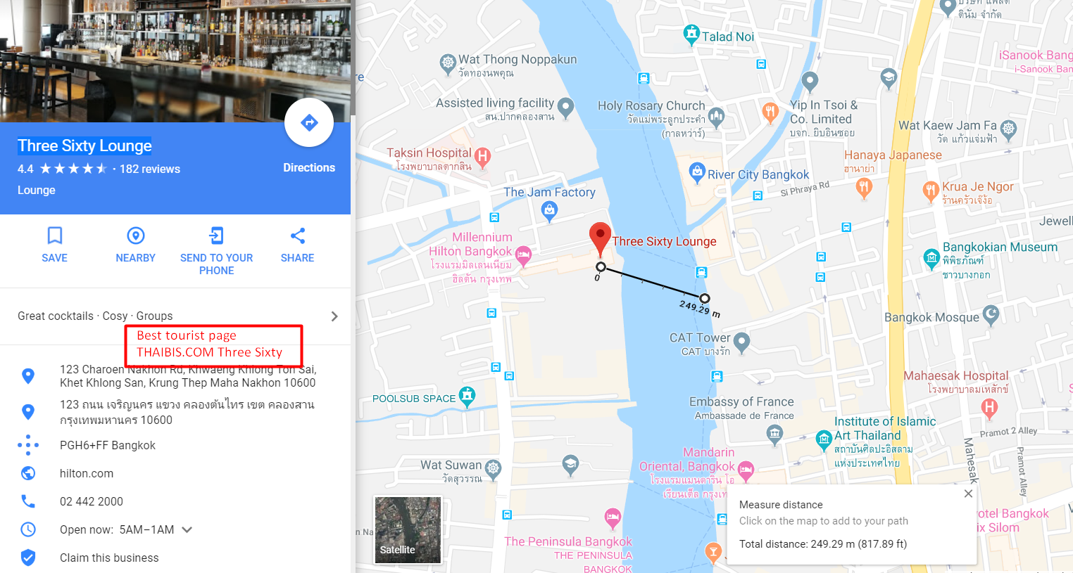The image size is (1073, 573).
Task: Open the hilton.com website link
Action: coord(87,473)
